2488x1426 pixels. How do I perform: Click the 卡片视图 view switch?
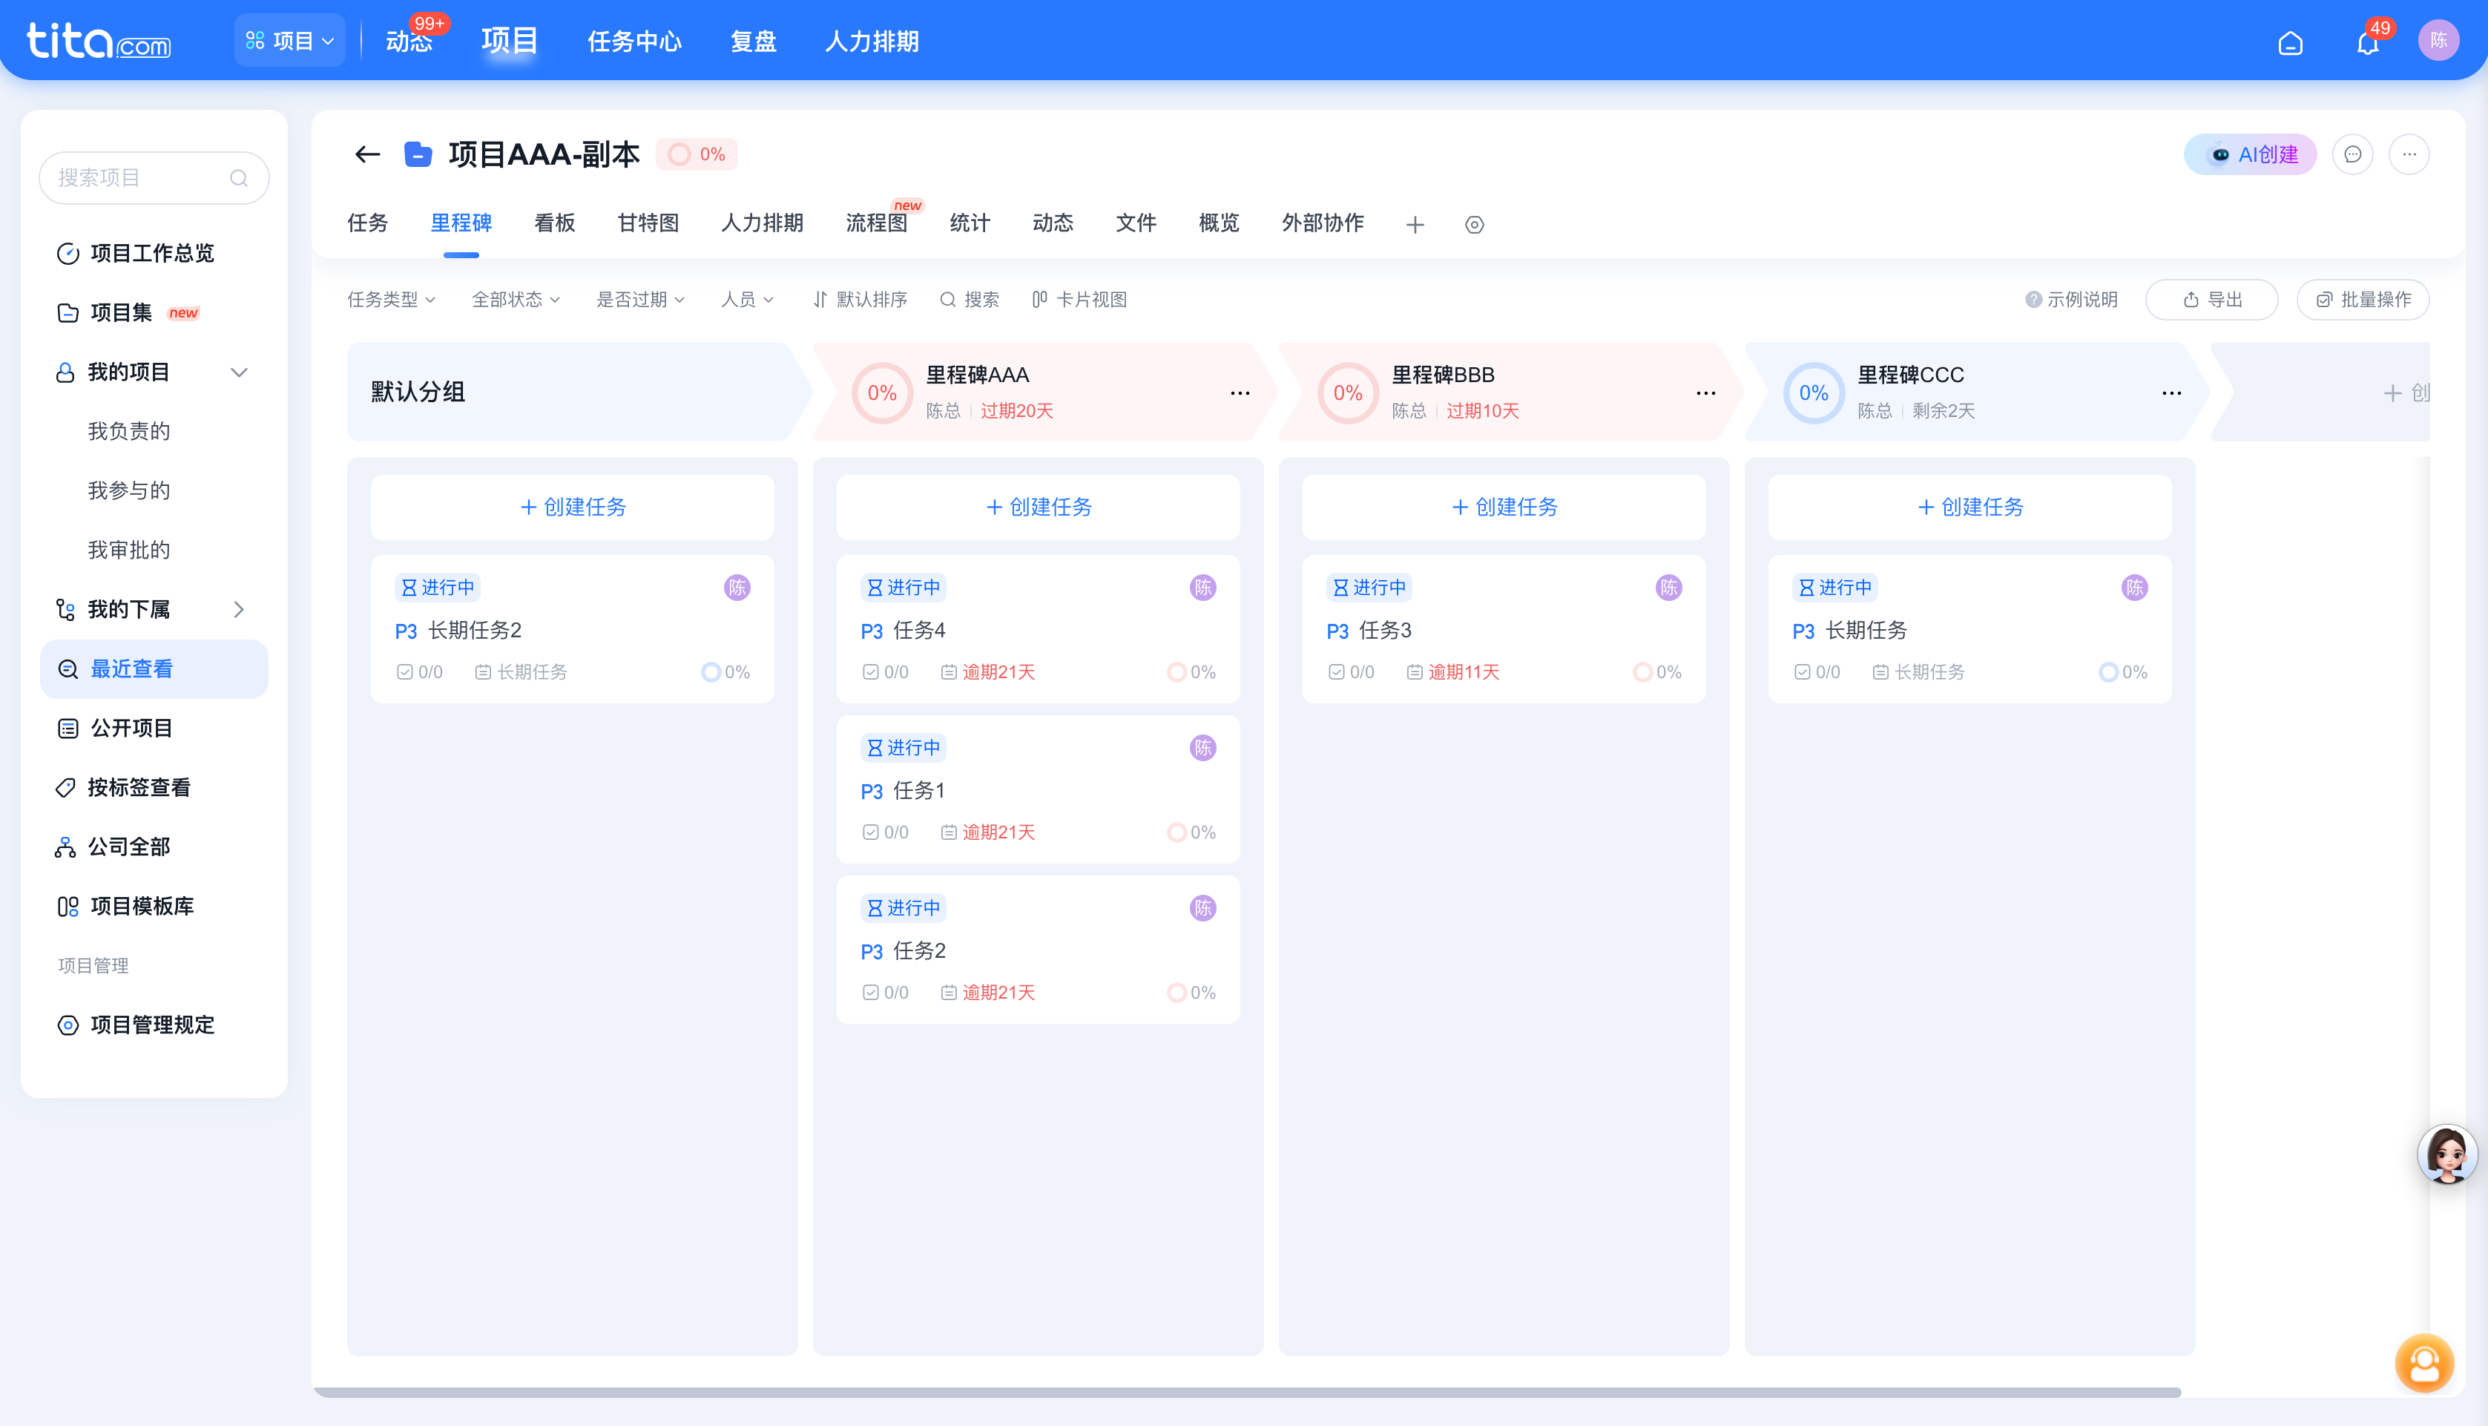pyautogui.click(x=1079, y=299)
